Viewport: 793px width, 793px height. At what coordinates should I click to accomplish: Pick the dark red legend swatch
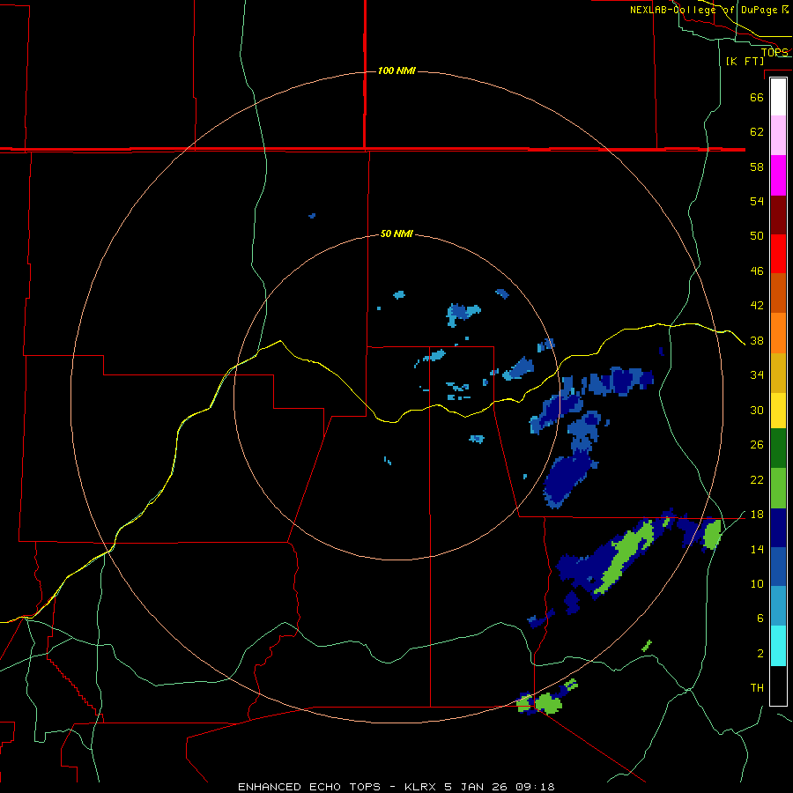point(778,215)
